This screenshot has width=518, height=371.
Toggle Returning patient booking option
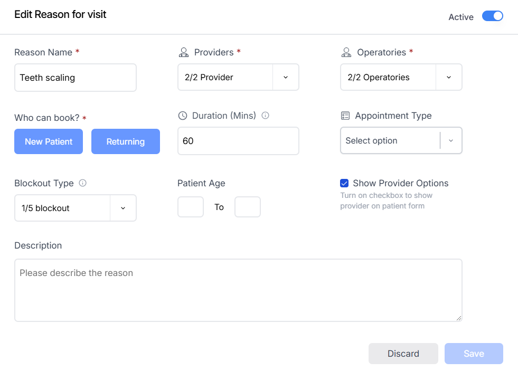coord(126,141)
